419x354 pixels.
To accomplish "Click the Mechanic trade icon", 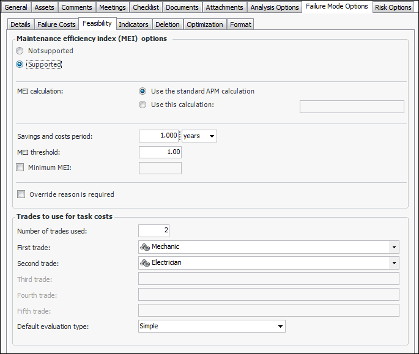I will pos(146,247).
